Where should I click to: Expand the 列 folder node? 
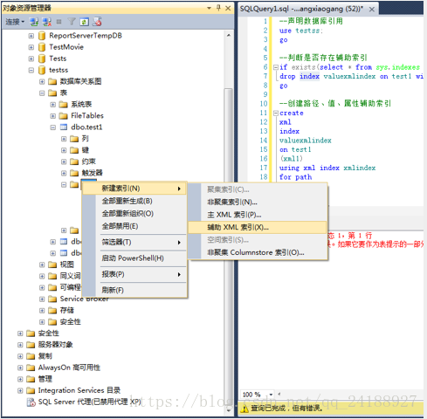[x=64, y=139]
